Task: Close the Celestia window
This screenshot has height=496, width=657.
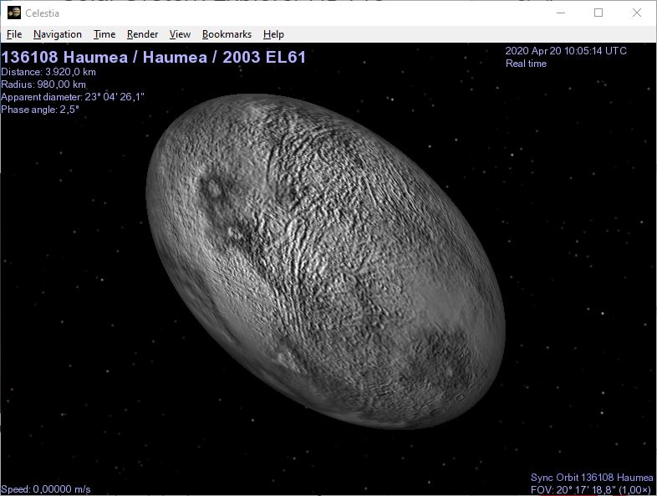Action: coord(637,13)
